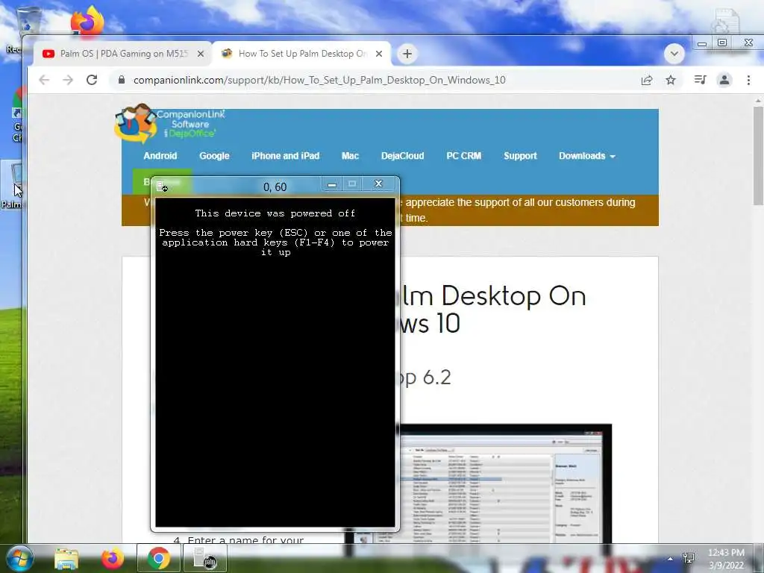Select the Palm desktop shortcut icon

(12, 186)
